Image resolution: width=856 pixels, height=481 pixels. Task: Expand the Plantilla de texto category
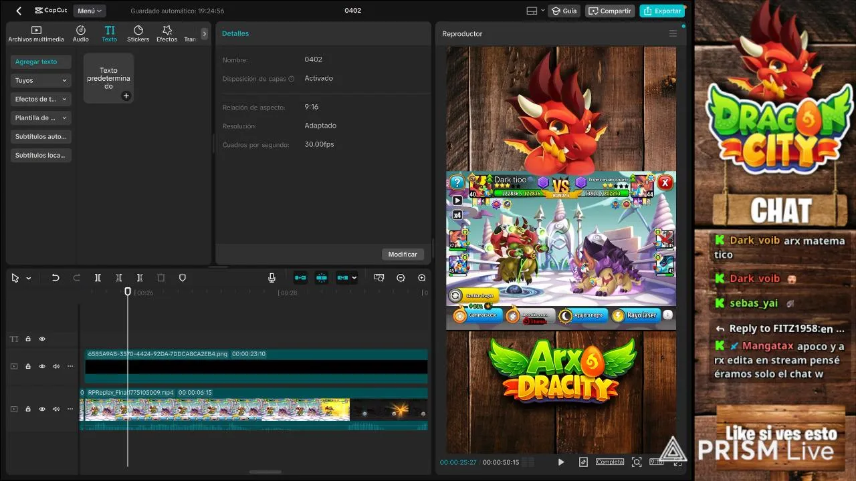tap(41, 118)
